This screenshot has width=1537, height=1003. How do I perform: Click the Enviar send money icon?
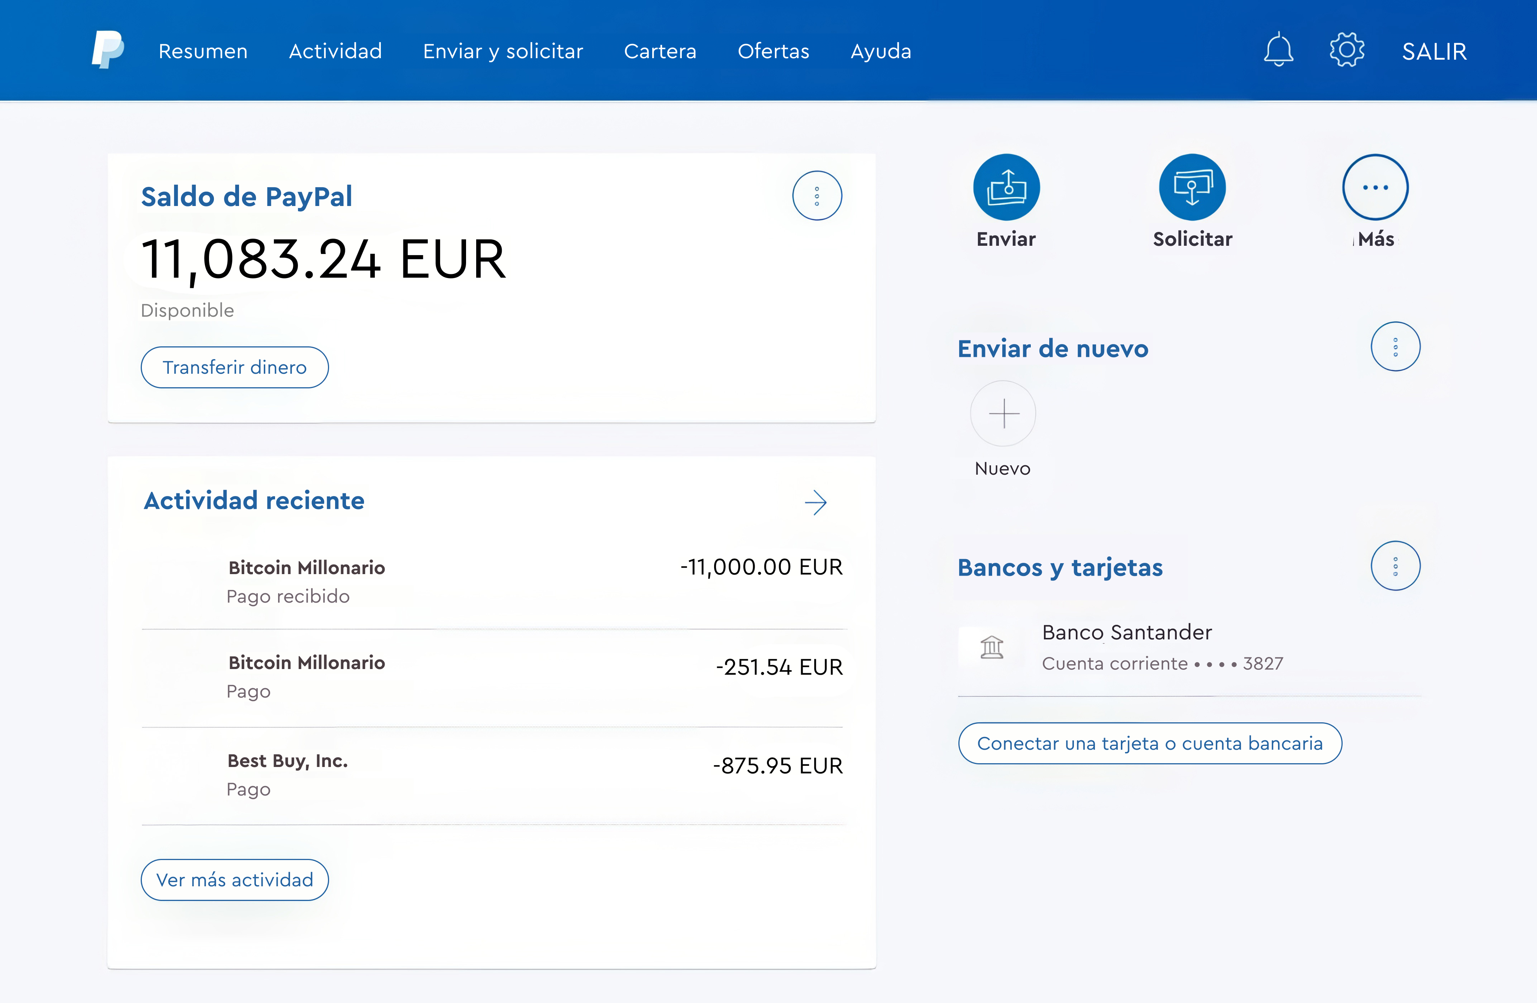pos(1006,187)
